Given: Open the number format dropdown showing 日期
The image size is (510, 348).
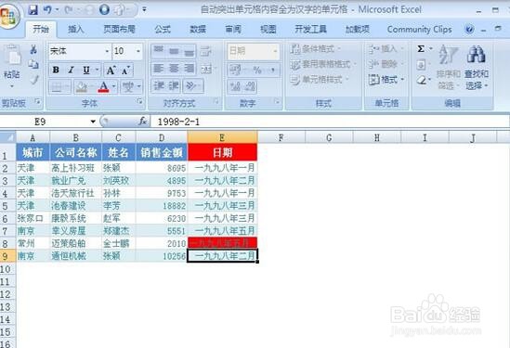Looking at the screenshot, I should click(275, 51).
